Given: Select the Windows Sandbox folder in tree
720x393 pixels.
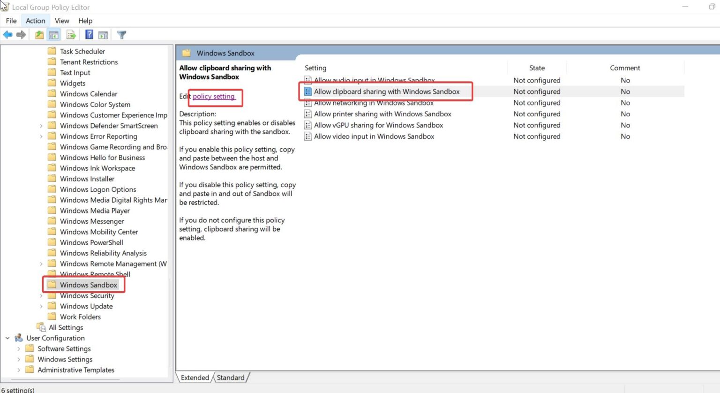Looking at the screenshot, I should pyautogui.click(x=89, y=285).
